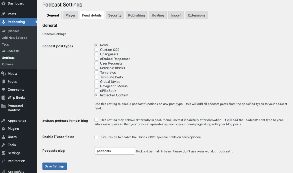Disable the Protected Content post type
Viewport: 293px width, 173px height.
97,95
